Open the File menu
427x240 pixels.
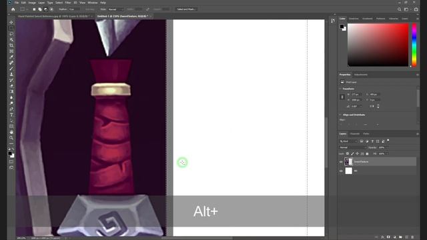coord(17,3)
